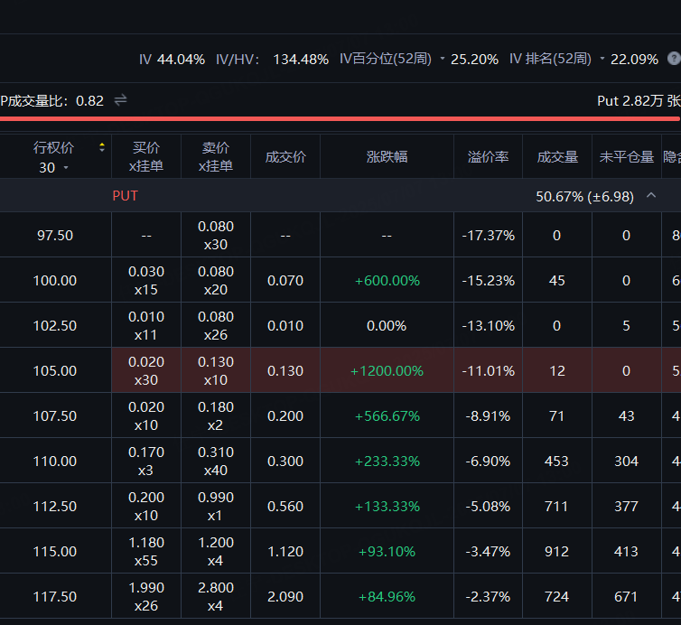Screen dimensions: 681x625
Task: Click the red Put volume ratio bar
Action: click(340, 117)
